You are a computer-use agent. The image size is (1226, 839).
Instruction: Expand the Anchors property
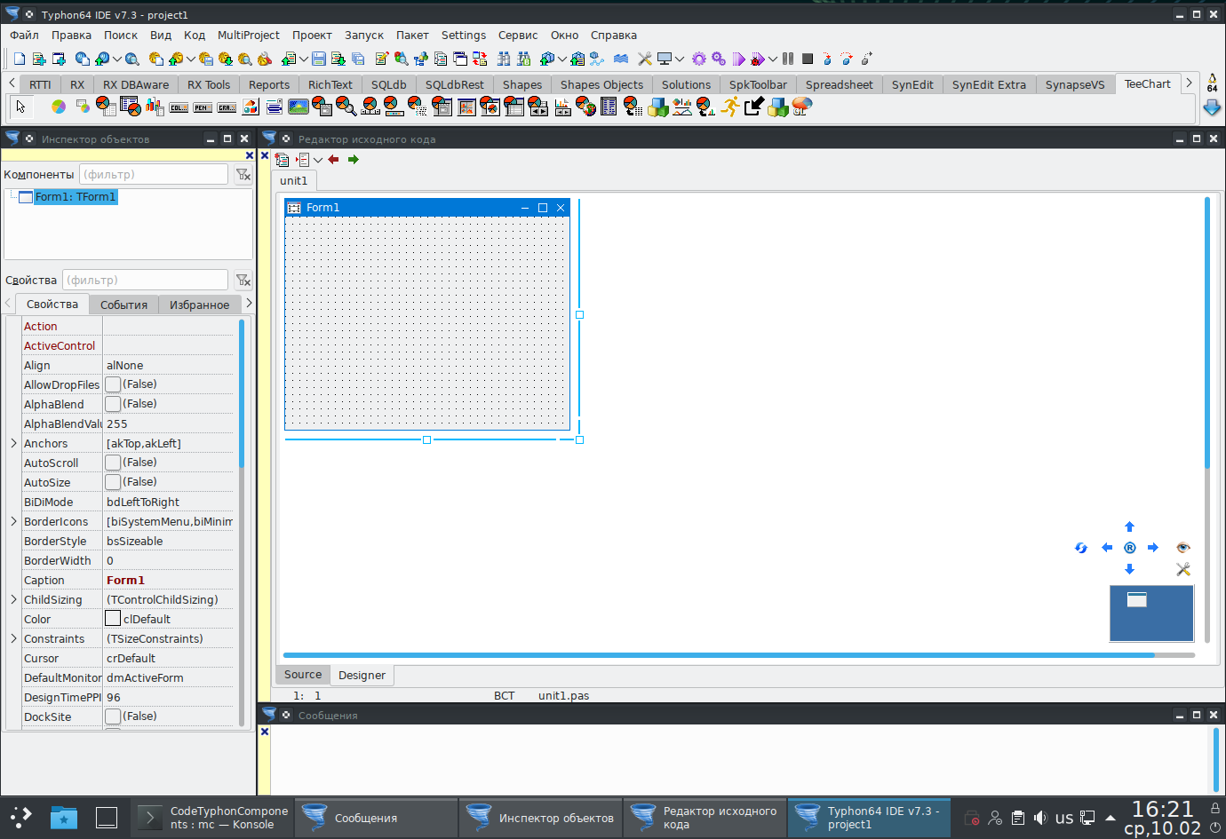pos(13,443)
